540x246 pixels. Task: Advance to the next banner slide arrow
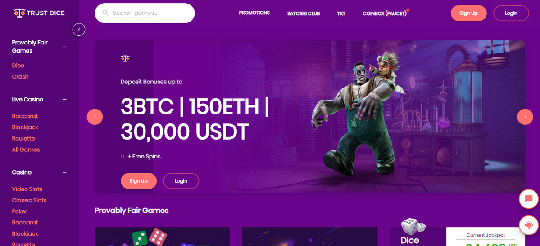(x=525, y=117)
